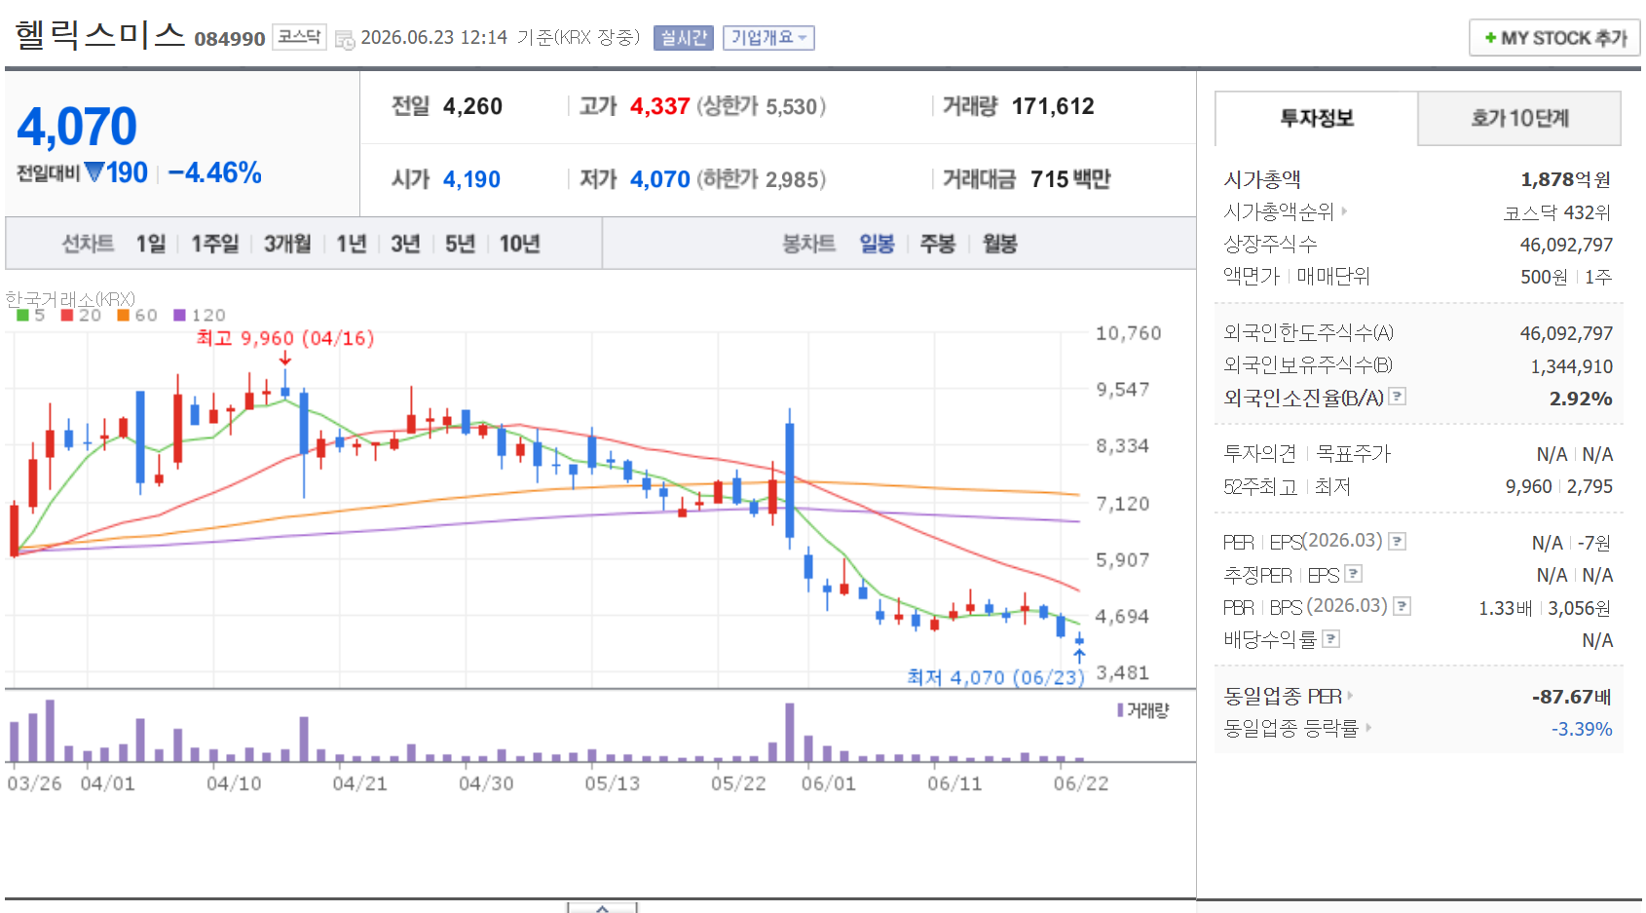Select 월봉 monthly candle chart
This screenshot has width=1646, height=913.
click(1000, 244)
